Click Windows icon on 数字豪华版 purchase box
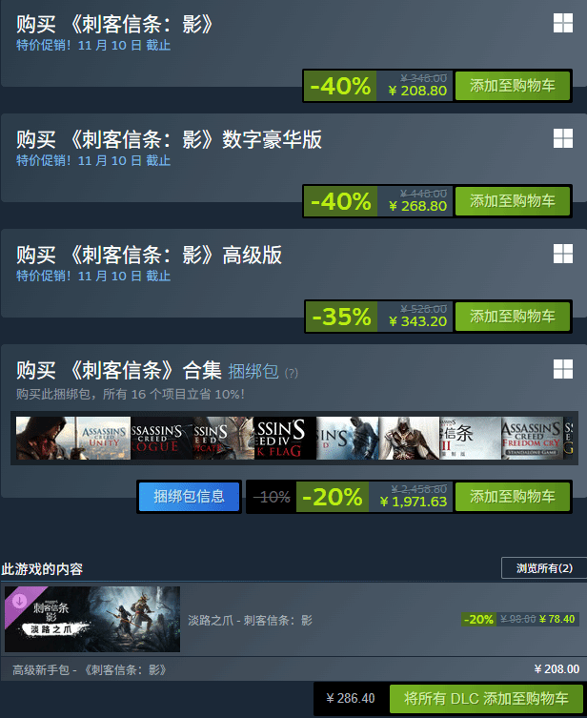Viewport: 587px width, 718px height. point(563,138)
